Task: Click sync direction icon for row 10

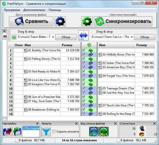Action: 91,89
